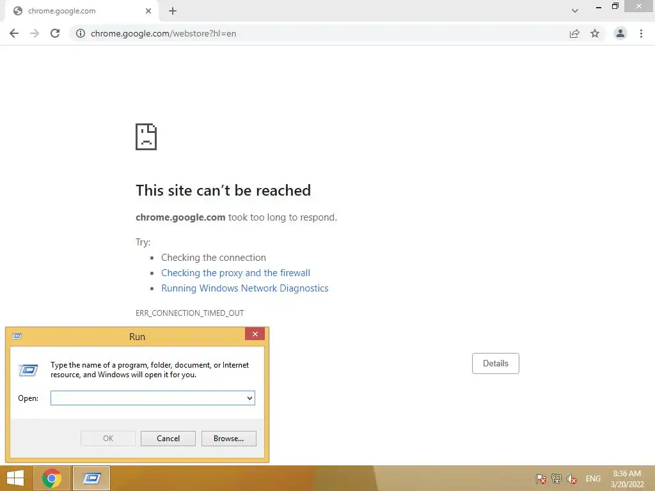Select the chrome.google.com tab
This screenshot has width=655, height=491.
click(x=81, y=11)
